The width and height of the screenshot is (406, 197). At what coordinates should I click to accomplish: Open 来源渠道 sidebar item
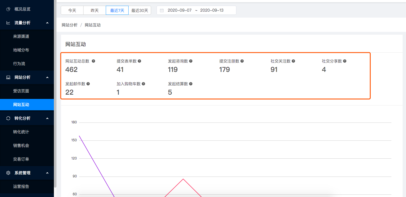point(21,36)
